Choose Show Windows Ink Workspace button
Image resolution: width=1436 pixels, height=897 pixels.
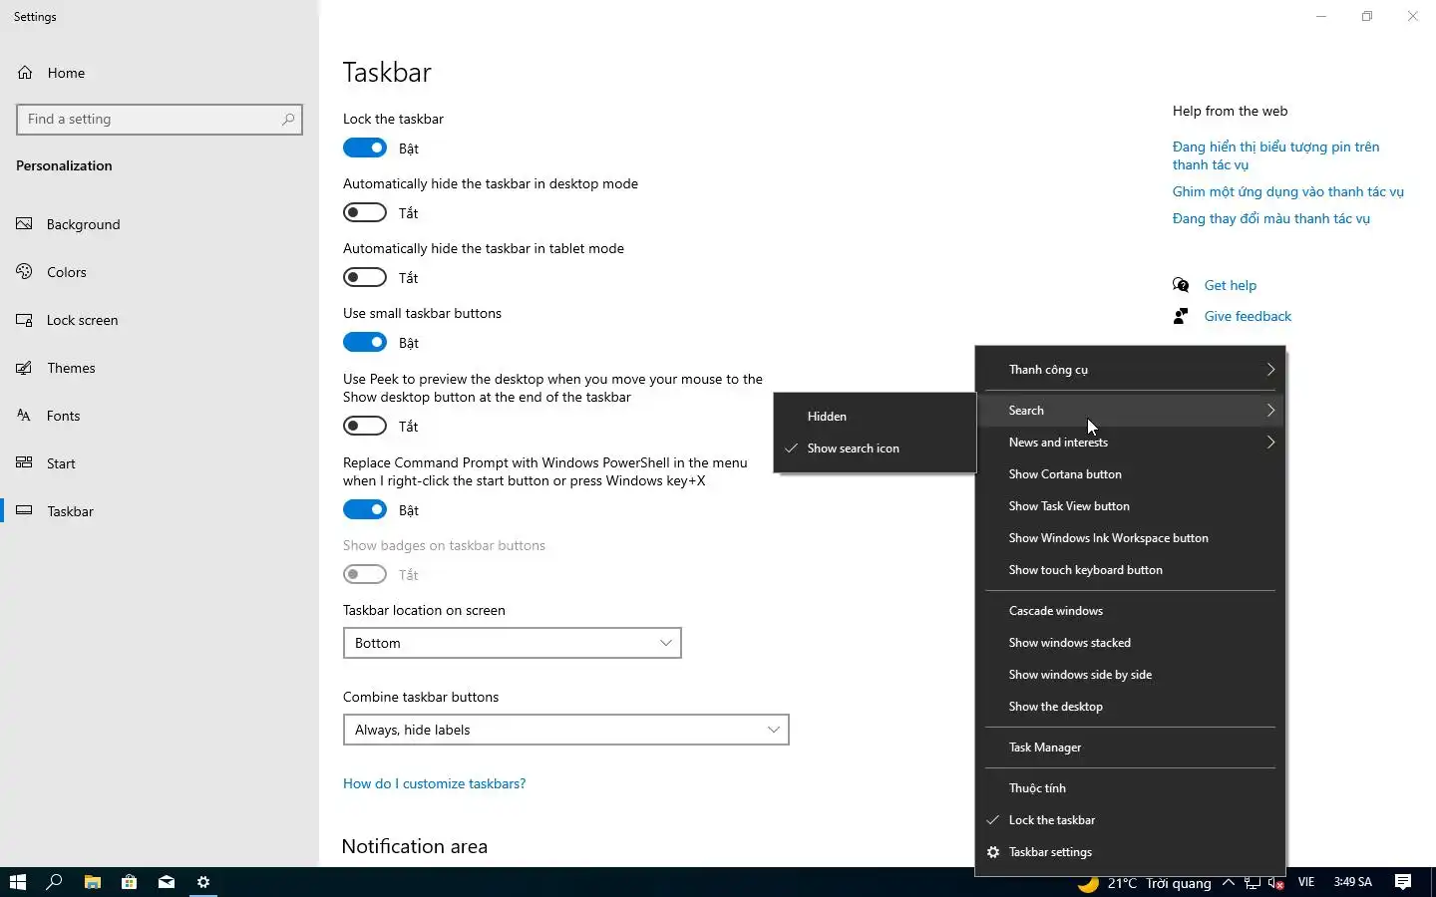pyautogui.click(x=1130, y=538)
